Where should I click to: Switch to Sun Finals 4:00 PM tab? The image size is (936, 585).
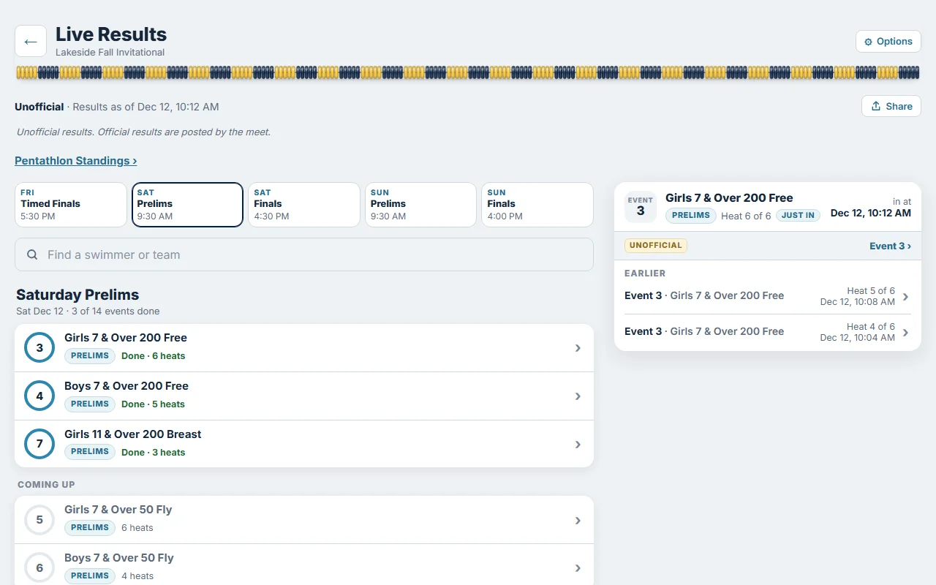click(x=537, y=205)
